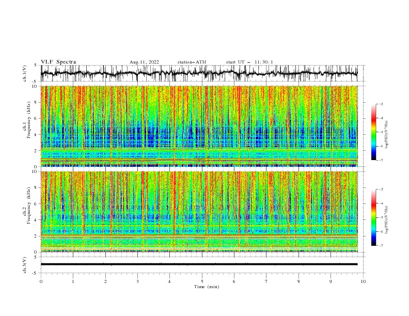Select the ch.2 "Frequency (kHz)" axis label
The width and height of the screenshot is (409, 316).
coord(29,206)
